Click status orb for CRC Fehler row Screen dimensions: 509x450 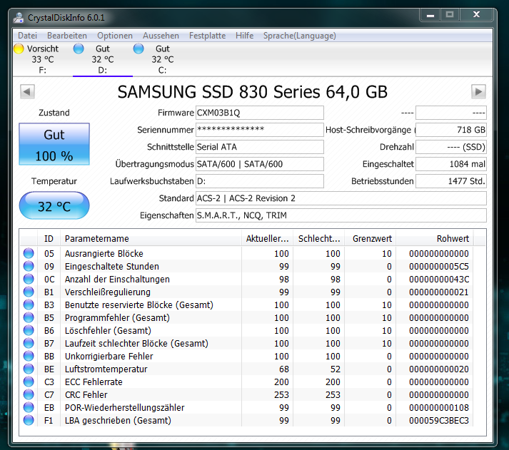tap(29, 394)
